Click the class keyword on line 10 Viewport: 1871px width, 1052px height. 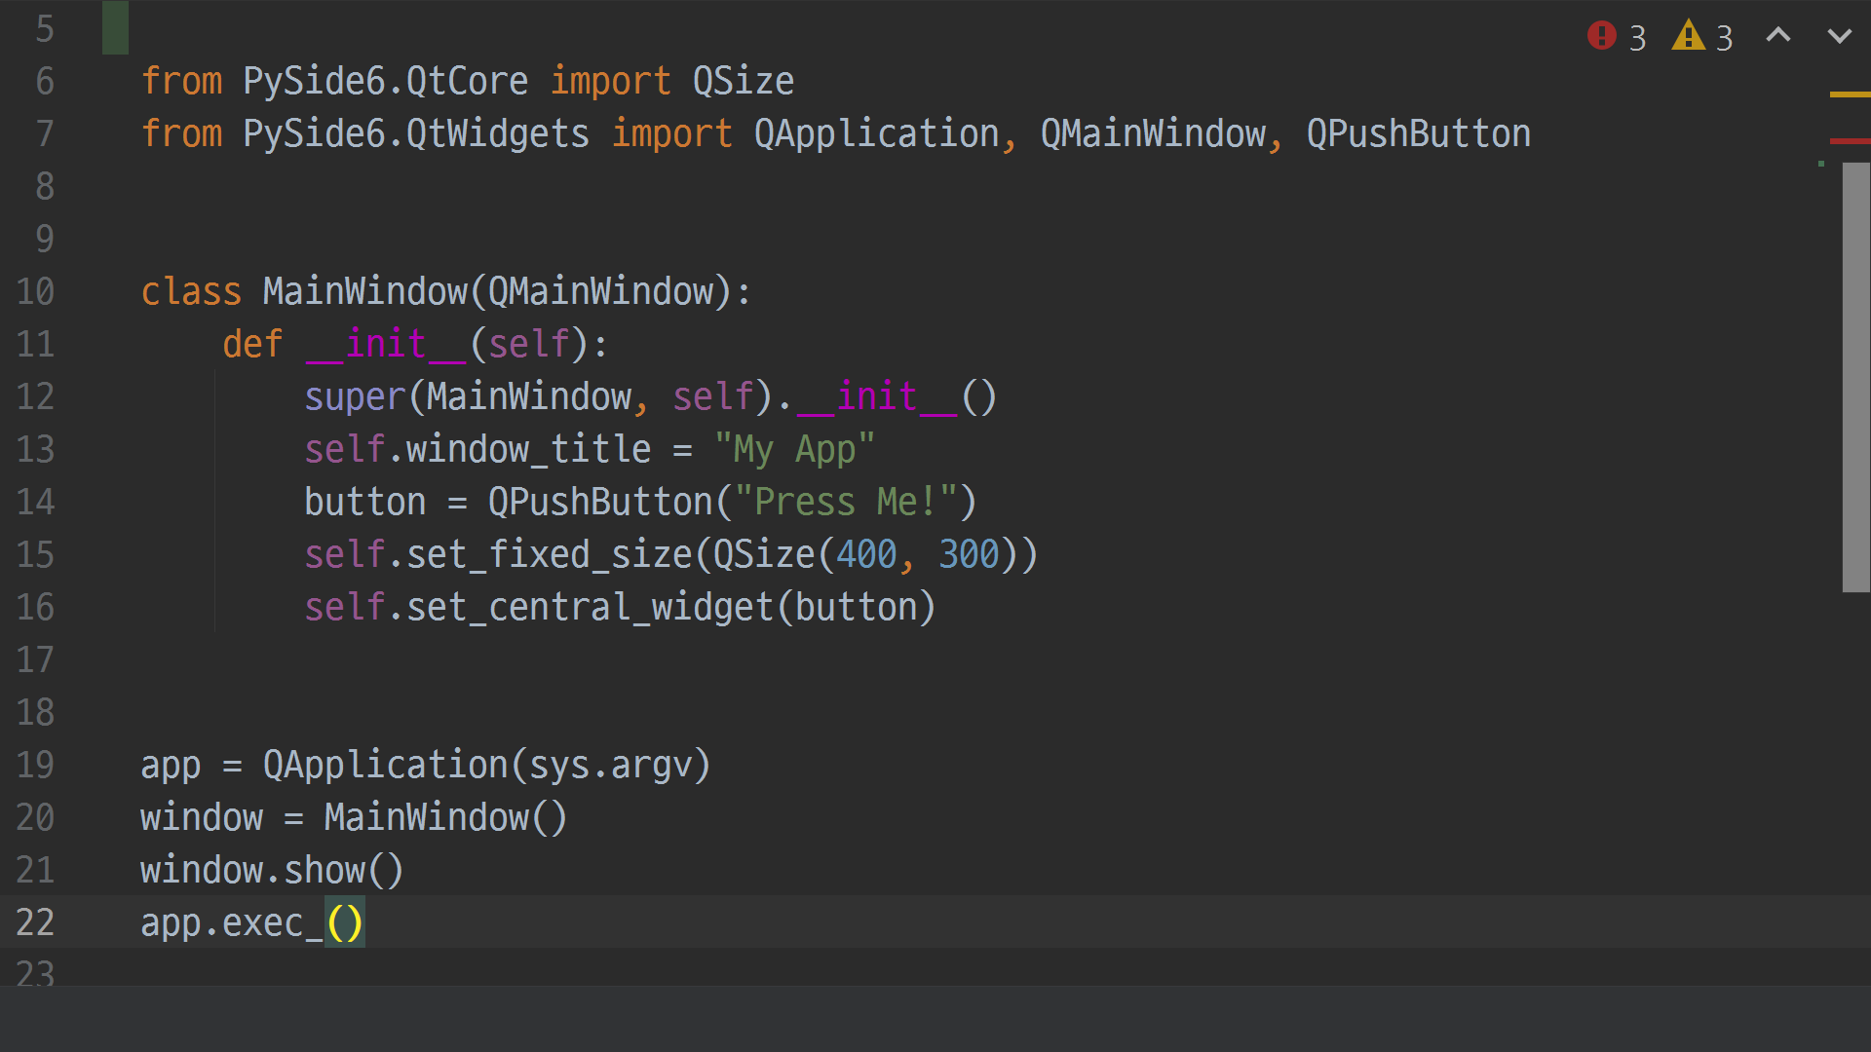[x=190, y=291]
